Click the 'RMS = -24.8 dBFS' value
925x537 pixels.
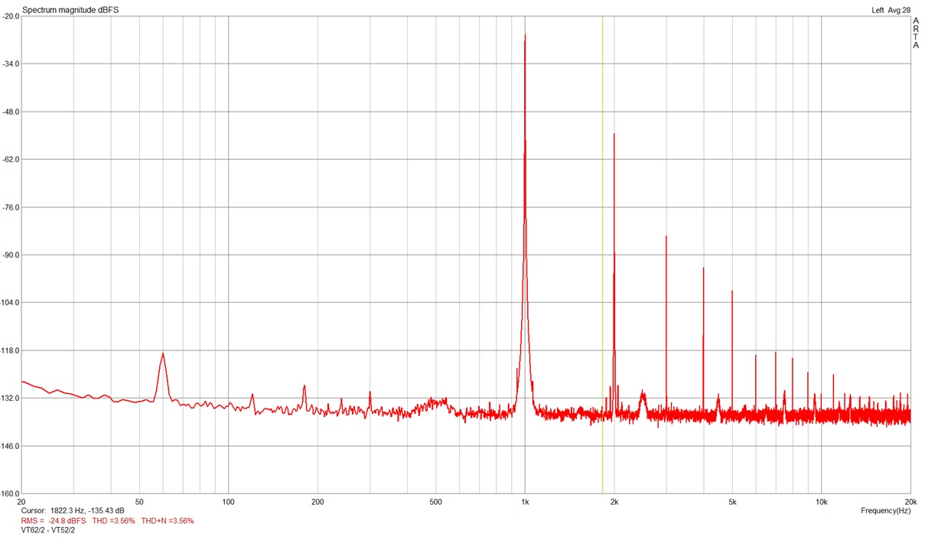pos(54,520)
